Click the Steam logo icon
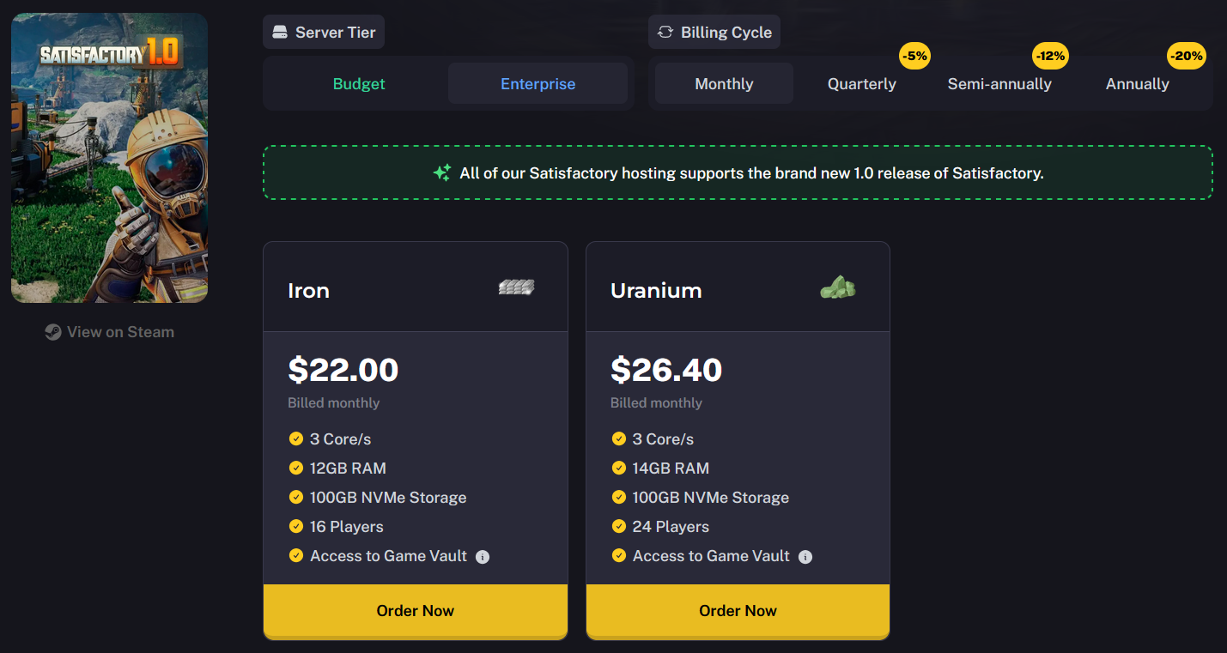The image size is (1227, 653). point(53,332)
